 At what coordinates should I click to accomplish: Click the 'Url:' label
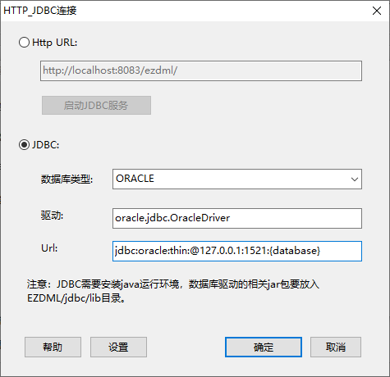pos(49,248)
